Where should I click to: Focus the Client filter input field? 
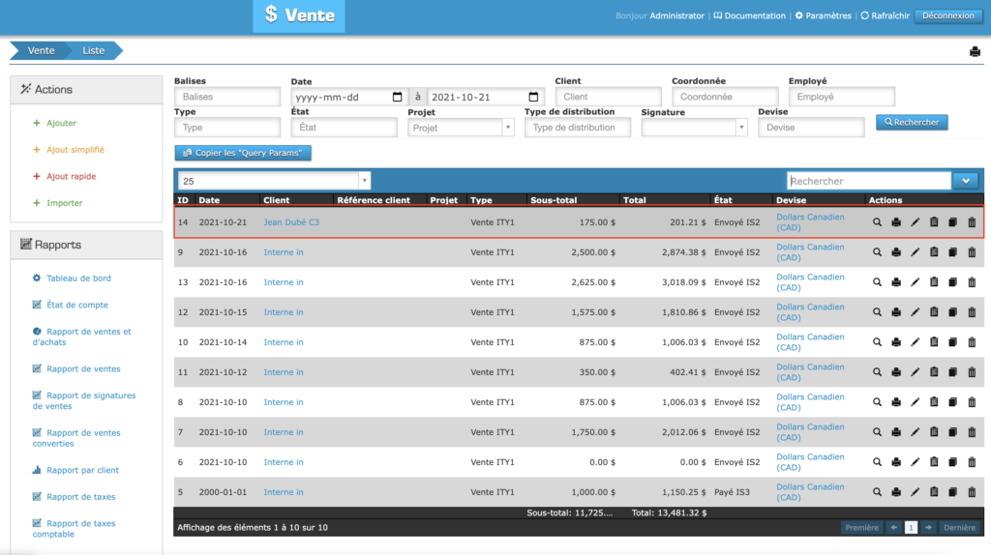click(608, 98)
